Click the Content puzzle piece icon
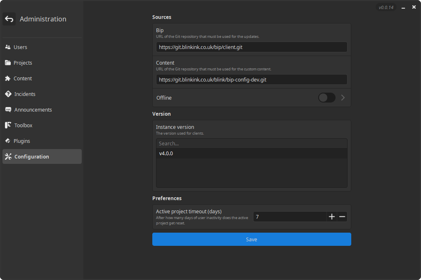The height and width of the screenshot is (280, 421). pyautogui.click(x=8, y=79)
